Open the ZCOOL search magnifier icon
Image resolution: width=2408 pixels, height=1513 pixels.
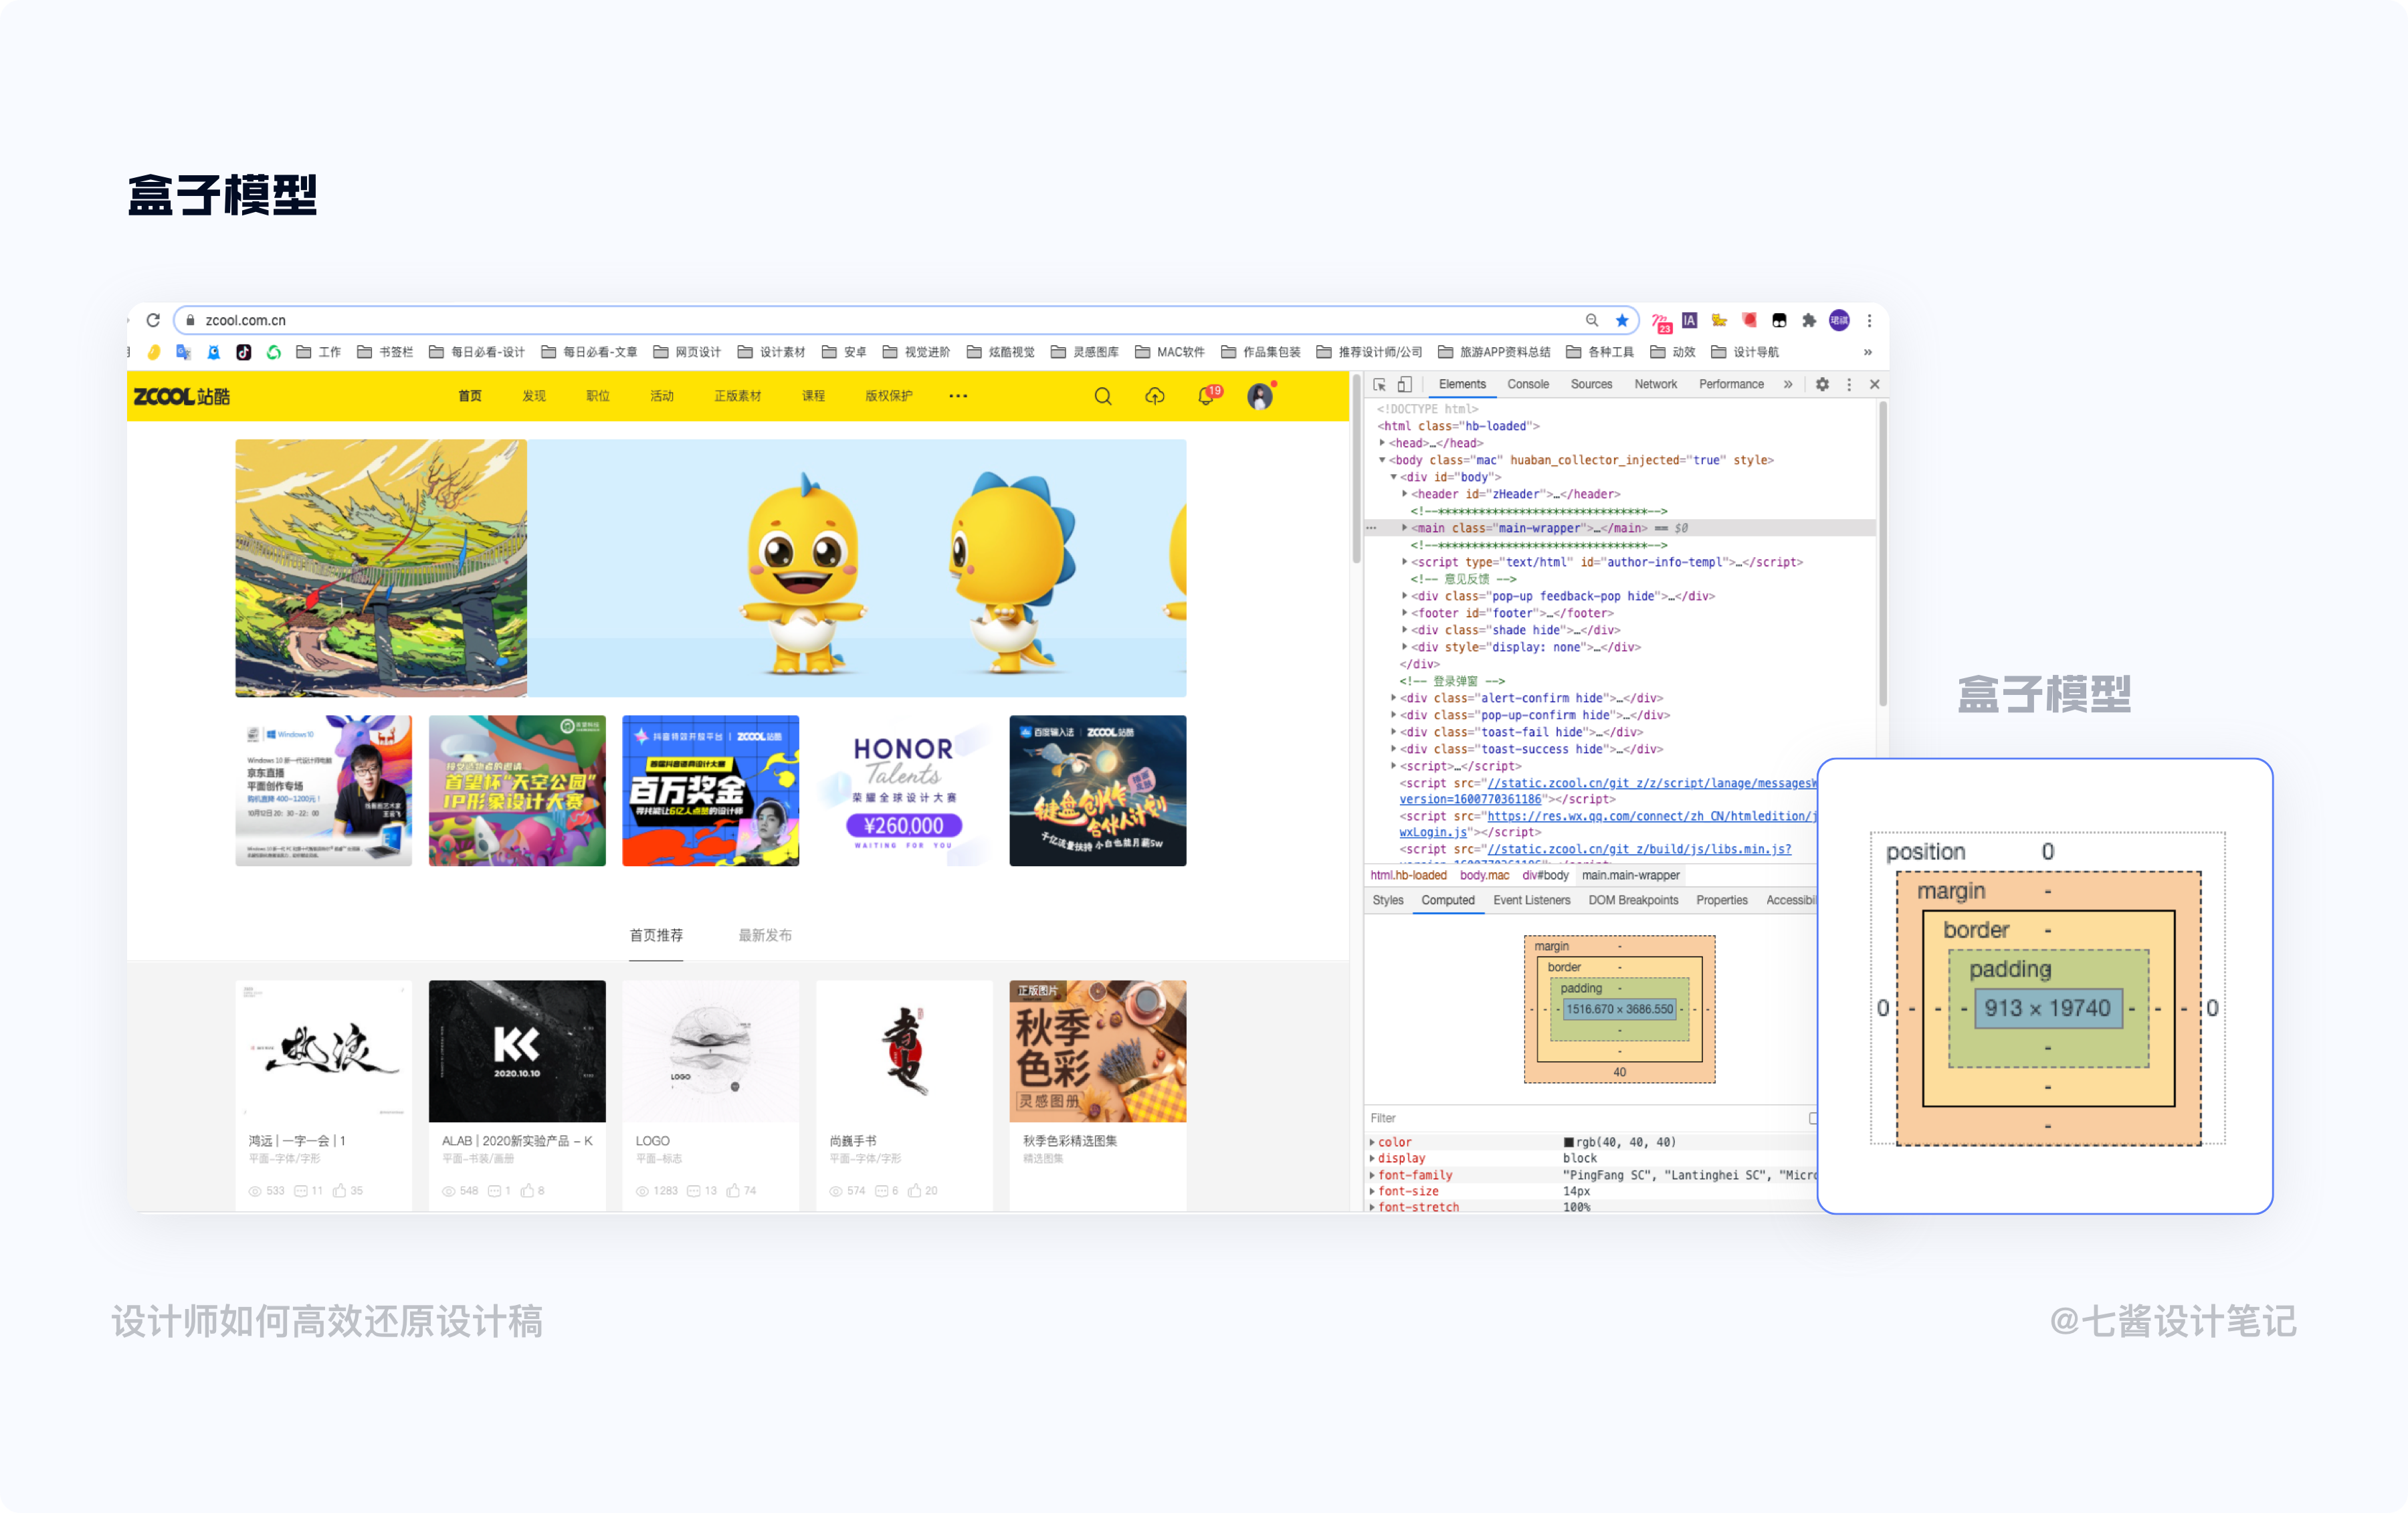point(1102,397)
